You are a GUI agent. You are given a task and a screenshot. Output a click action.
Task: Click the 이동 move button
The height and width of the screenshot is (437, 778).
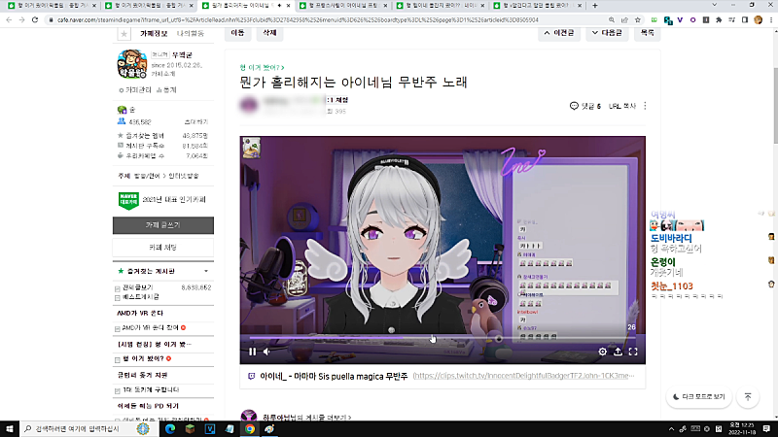coord(237,33)
